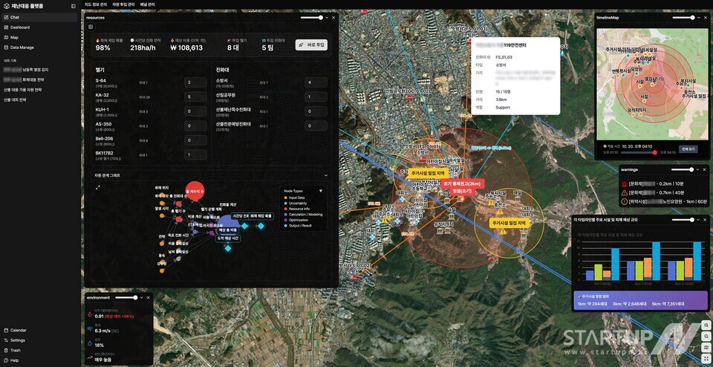713x367 pixels.
Task: Collapse the left sidebar panel icon
Action: pos(73,6)
